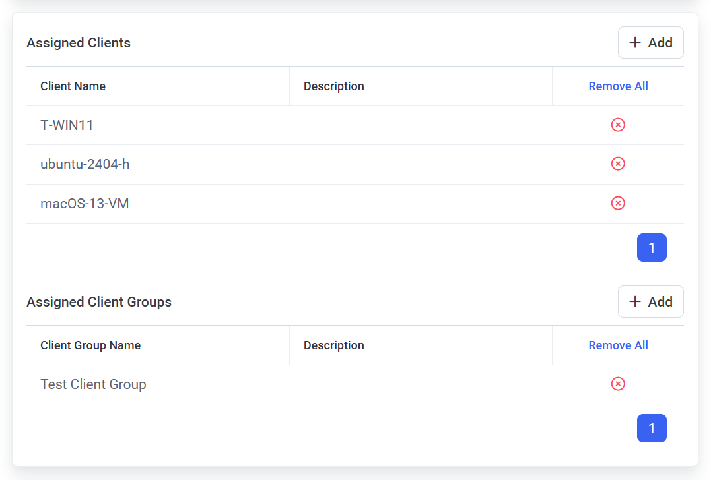Click Remove All in the Client Groups table
This screenshot has height=480, width=711.
[x=618, y=345]
